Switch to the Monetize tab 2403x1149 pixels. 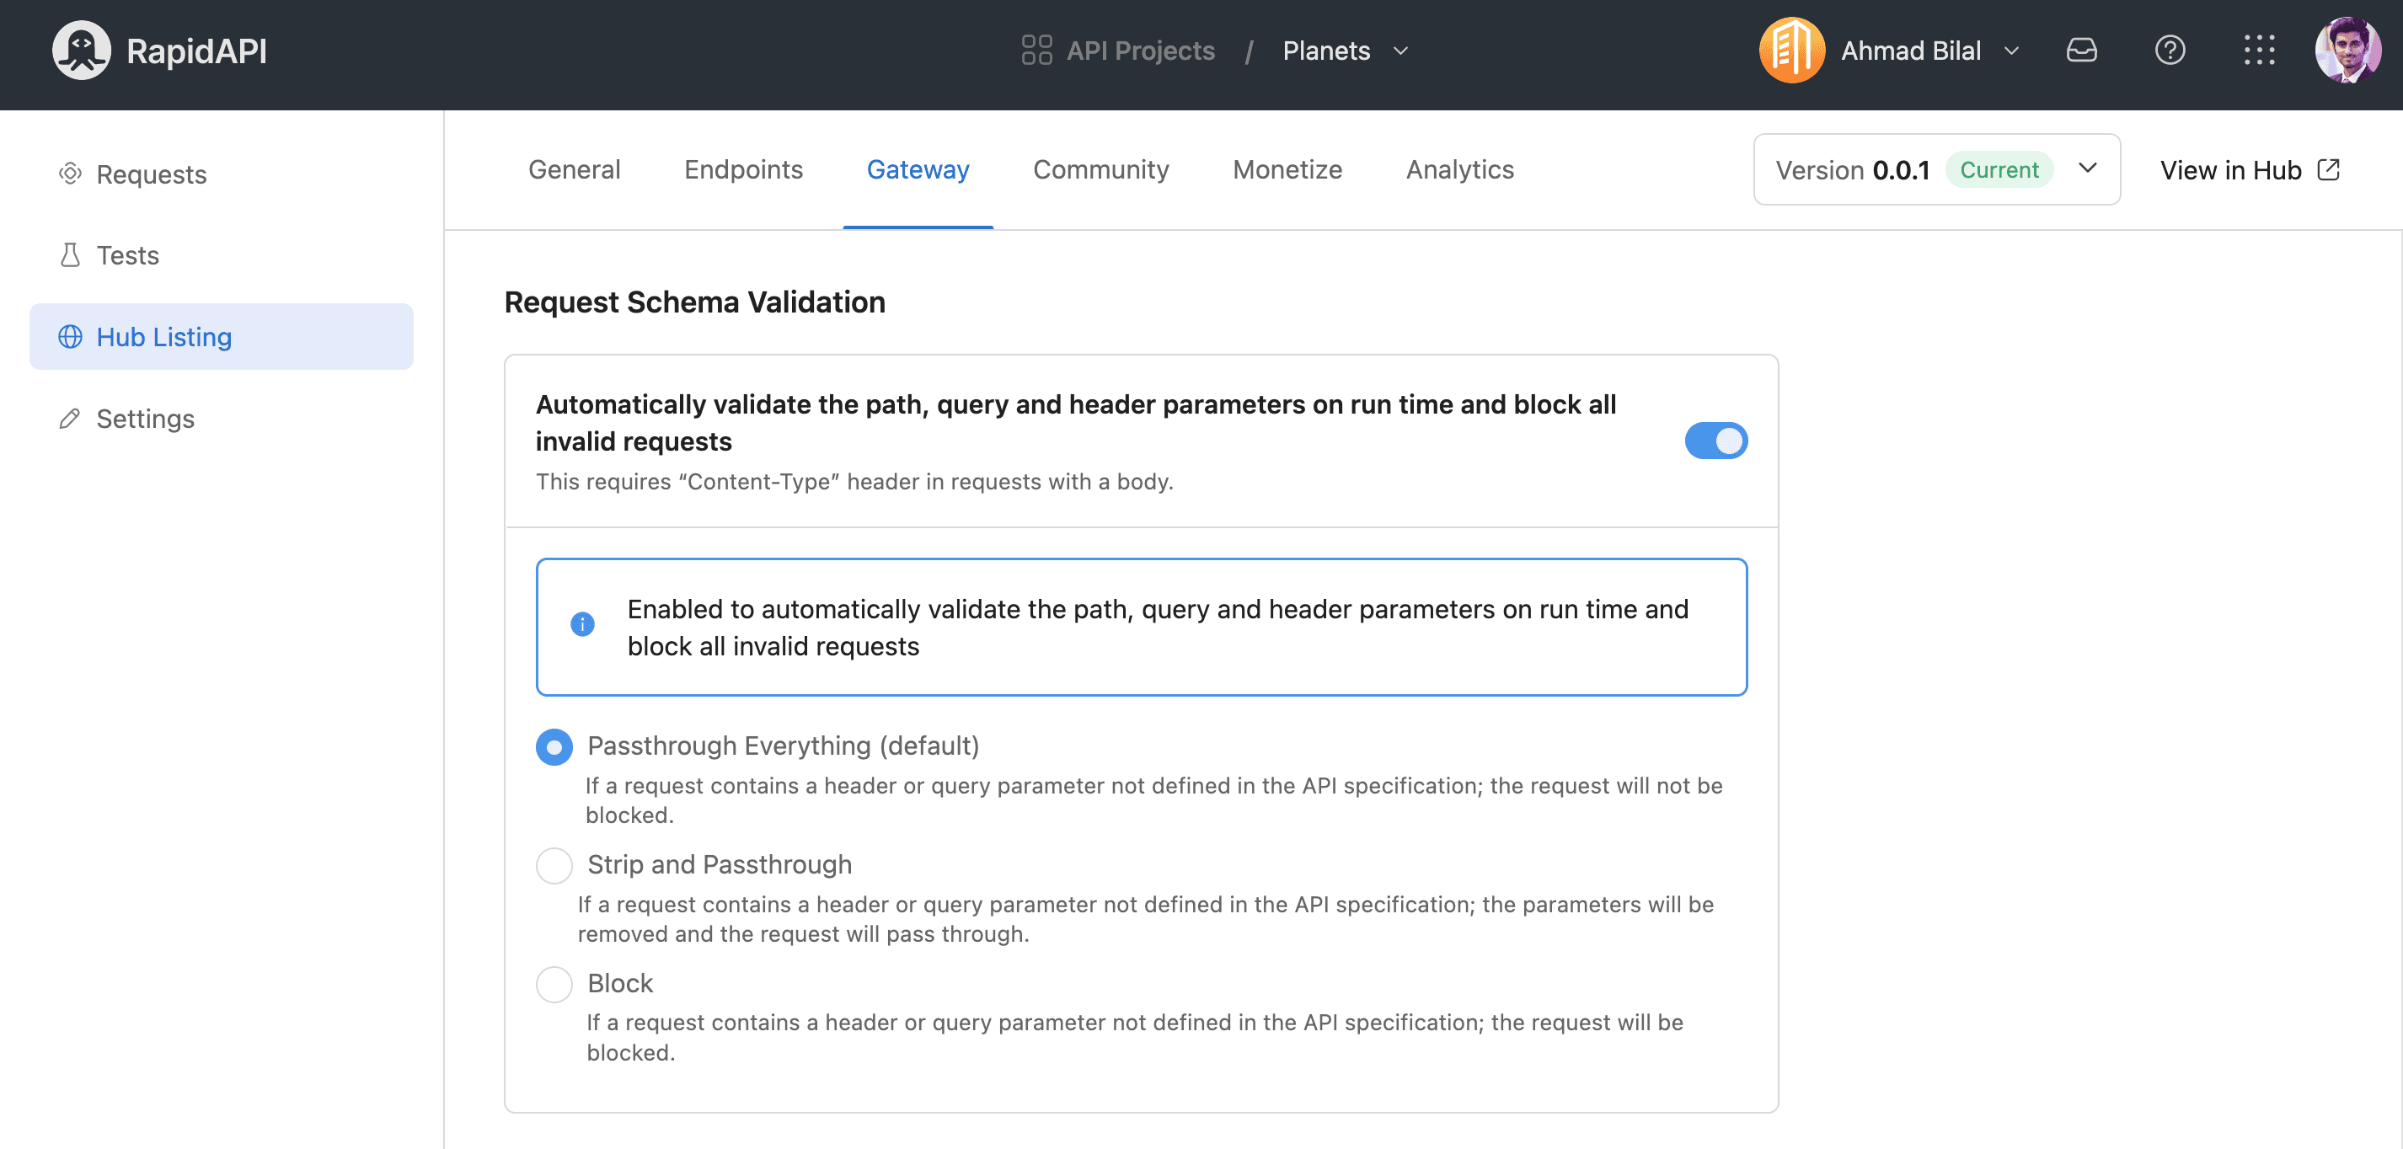coord(1287,168)
